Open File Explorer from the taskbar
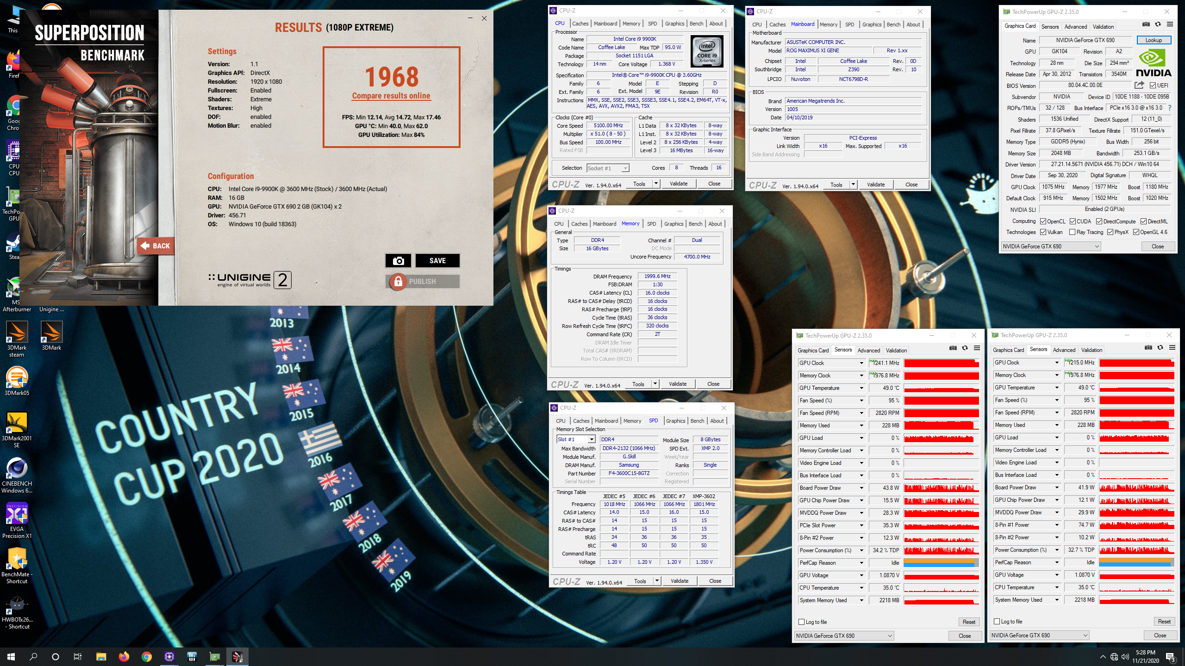Image resolution: width=1185 pixels, height=666 pixels. coord(101,656)
